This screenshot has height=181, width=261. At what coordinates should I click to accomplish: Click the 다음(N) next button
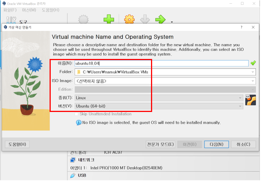pos(216,144)
